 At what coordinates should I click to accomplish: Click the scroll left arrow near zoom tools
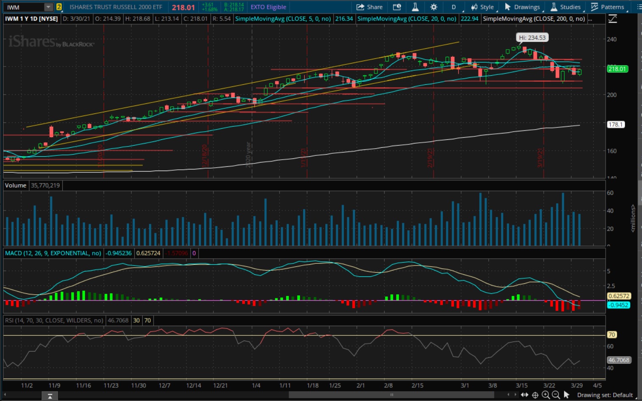click(x=508, y=395)
